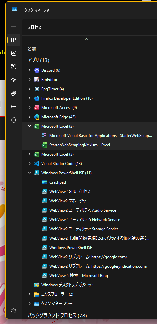Select the Processes sidebar icon
This screenshot has width=157, height=324.
[x=14, y=40]
